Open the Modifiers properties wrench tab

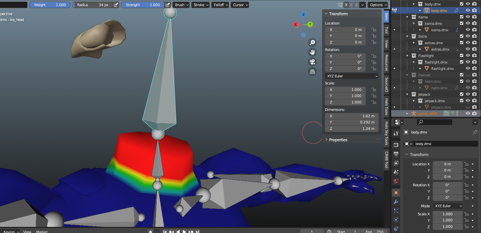coord(396,202)
